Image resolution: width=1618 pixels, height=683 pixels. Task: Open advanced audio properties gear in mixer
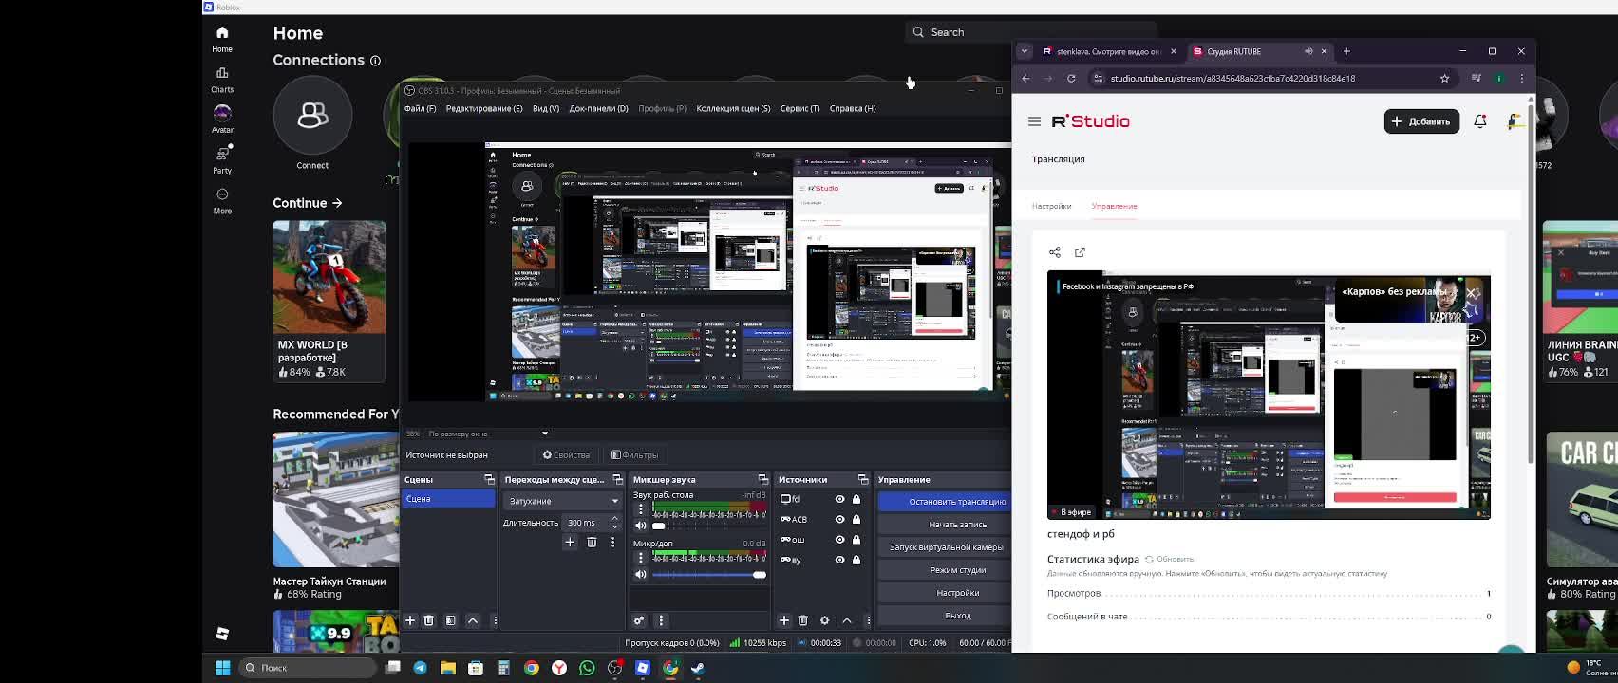coord(639,620)
